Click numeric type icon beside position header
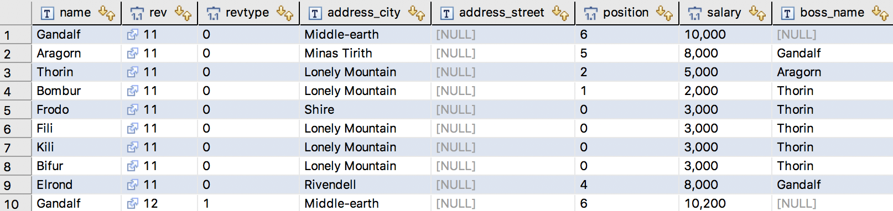 click(590, 13)
